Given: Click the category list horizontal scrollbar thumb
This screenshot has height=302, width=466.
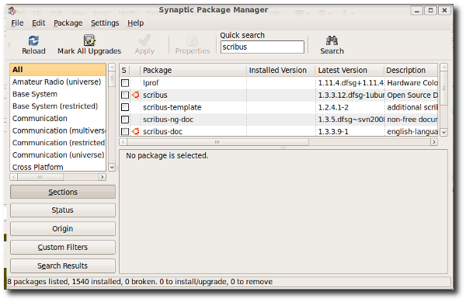Looking at the screenshot, I should tap(40, 177).
